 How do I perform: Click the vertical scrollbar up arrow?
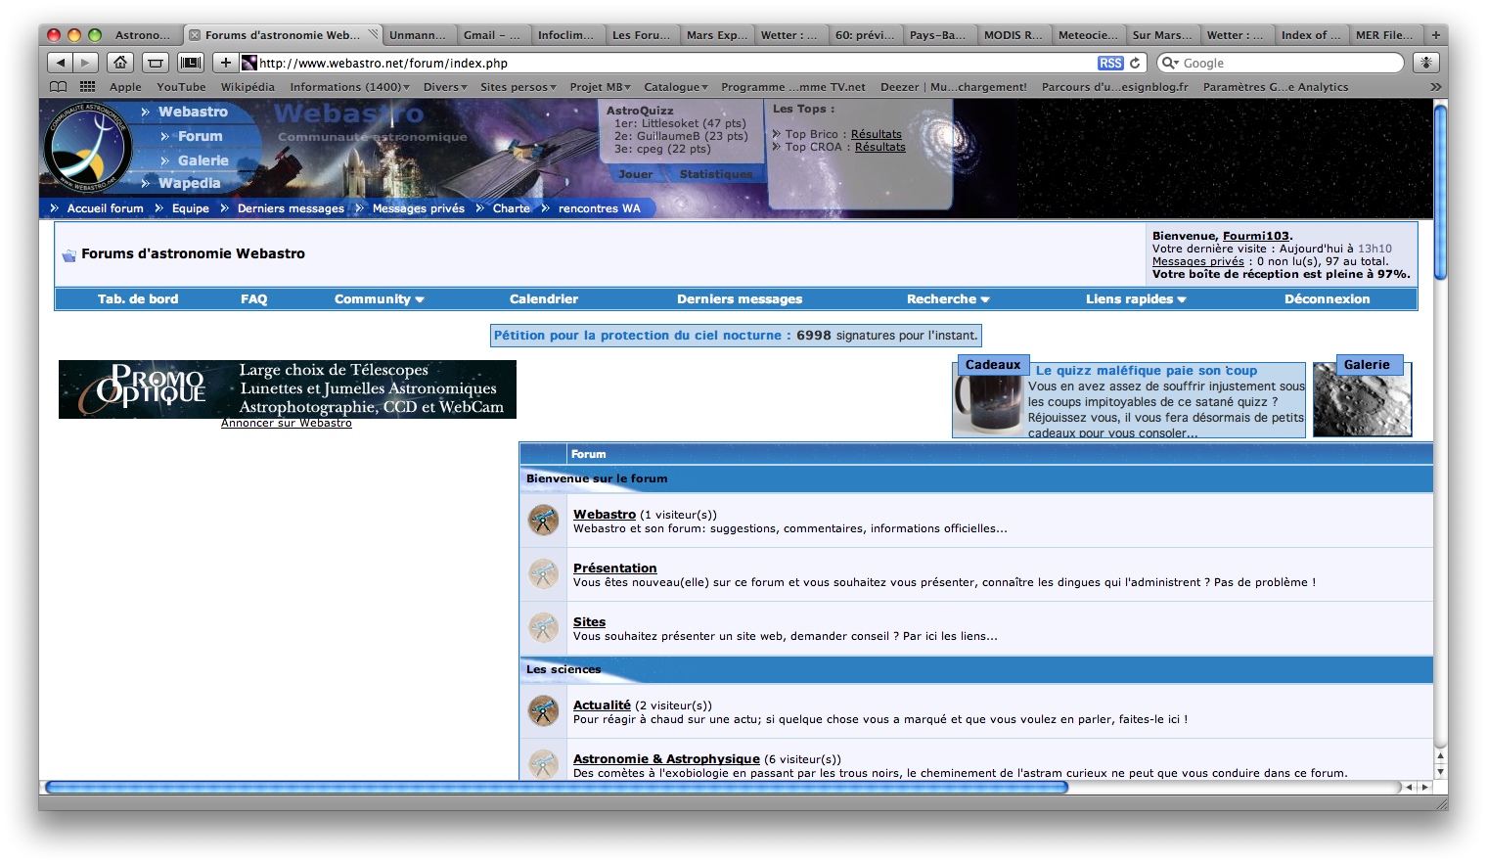click(1440, 756)
